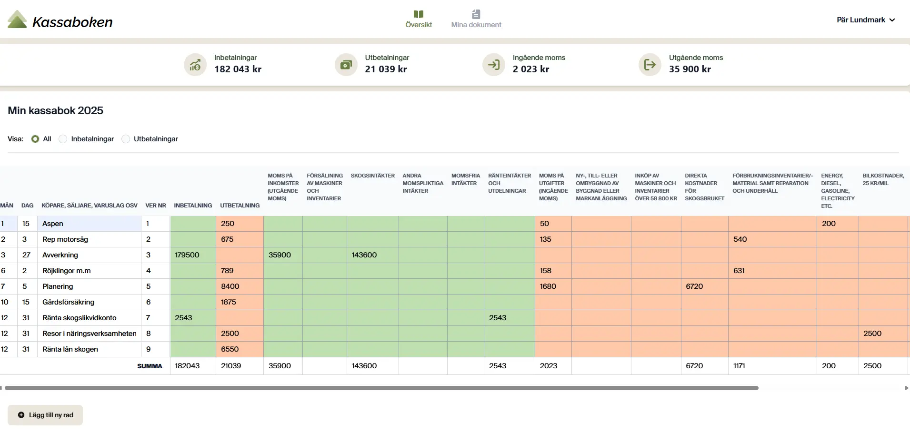Click the Aspen cell in the first row
The image size is (910, 442).
tap(89, 224)
